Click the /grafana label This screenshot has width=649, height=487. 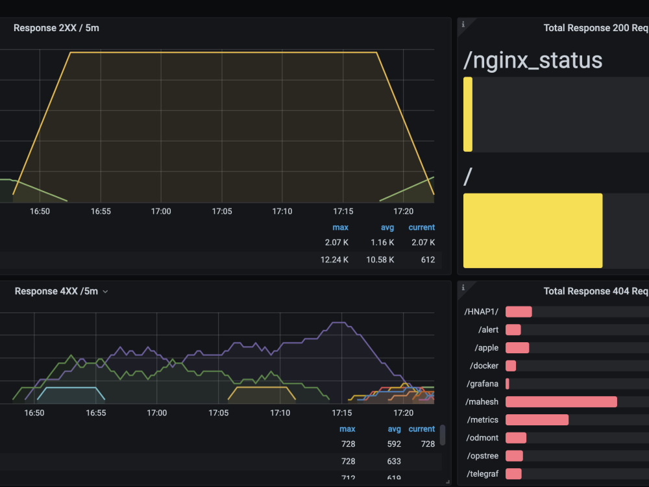(482, 384)
